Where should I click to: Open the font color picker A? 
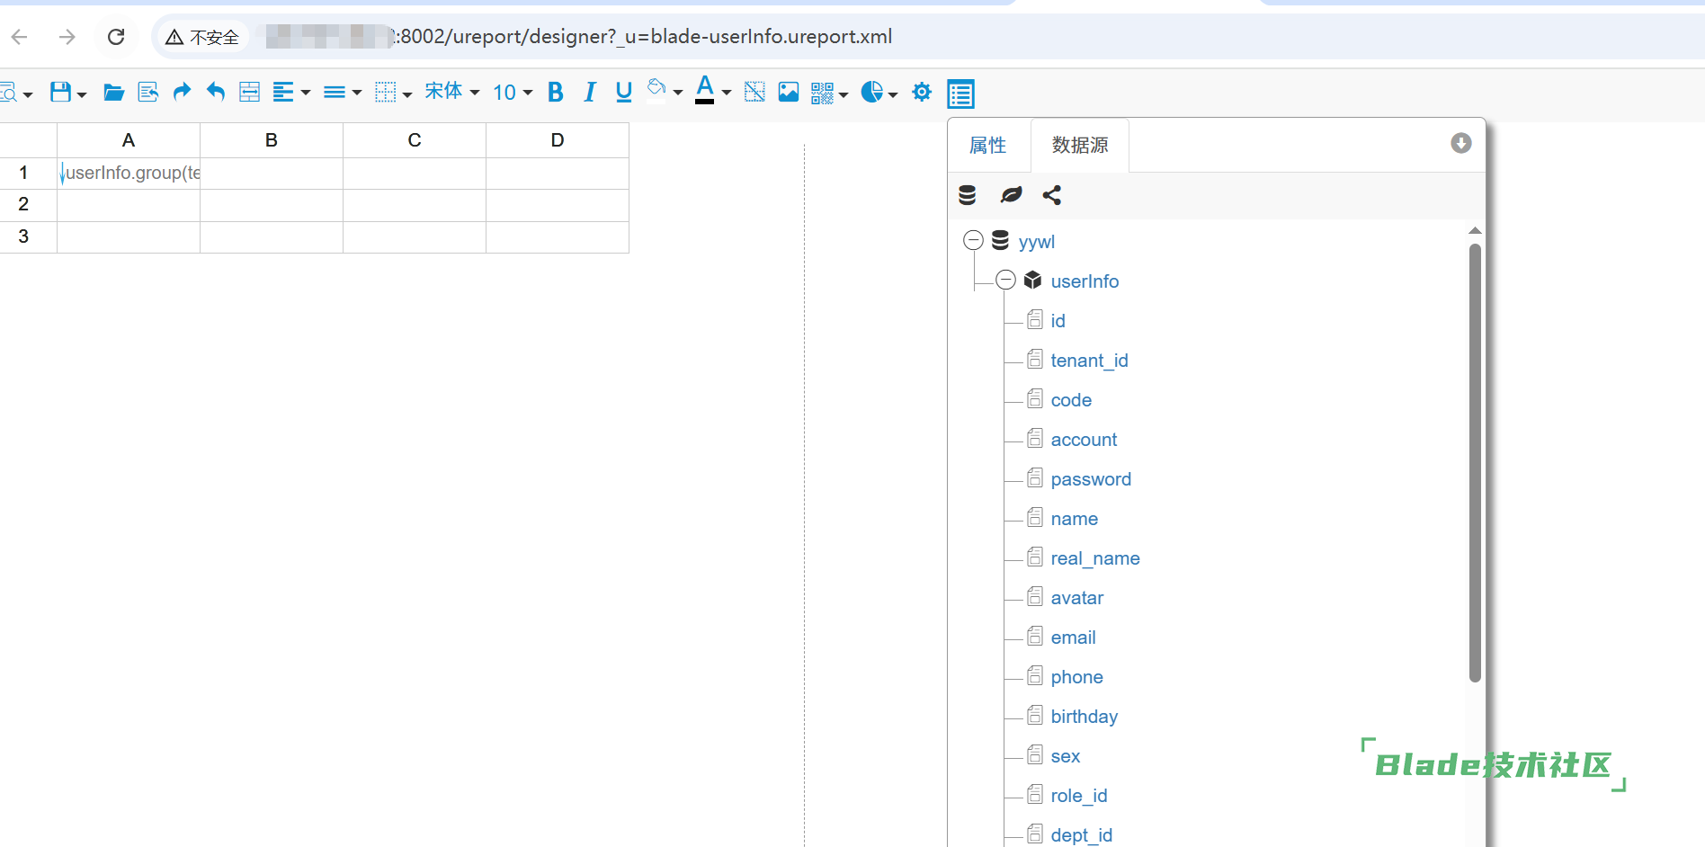coord(705,90)
